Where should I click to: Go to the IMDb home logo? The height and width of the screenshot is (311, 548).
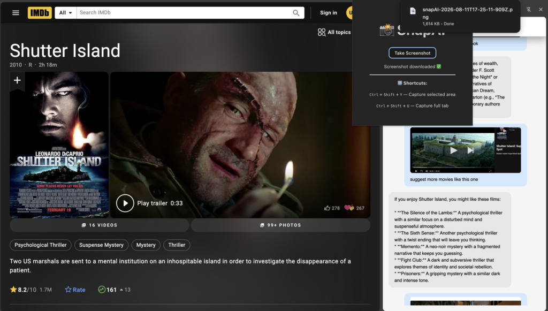(x=40, y=13)
